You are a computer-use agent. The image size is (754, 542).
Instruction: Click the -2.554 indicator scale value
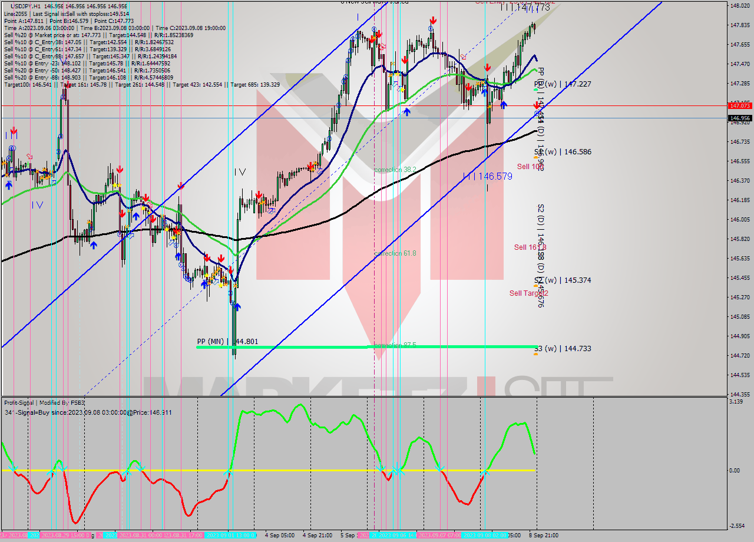[x=738, y=526]
